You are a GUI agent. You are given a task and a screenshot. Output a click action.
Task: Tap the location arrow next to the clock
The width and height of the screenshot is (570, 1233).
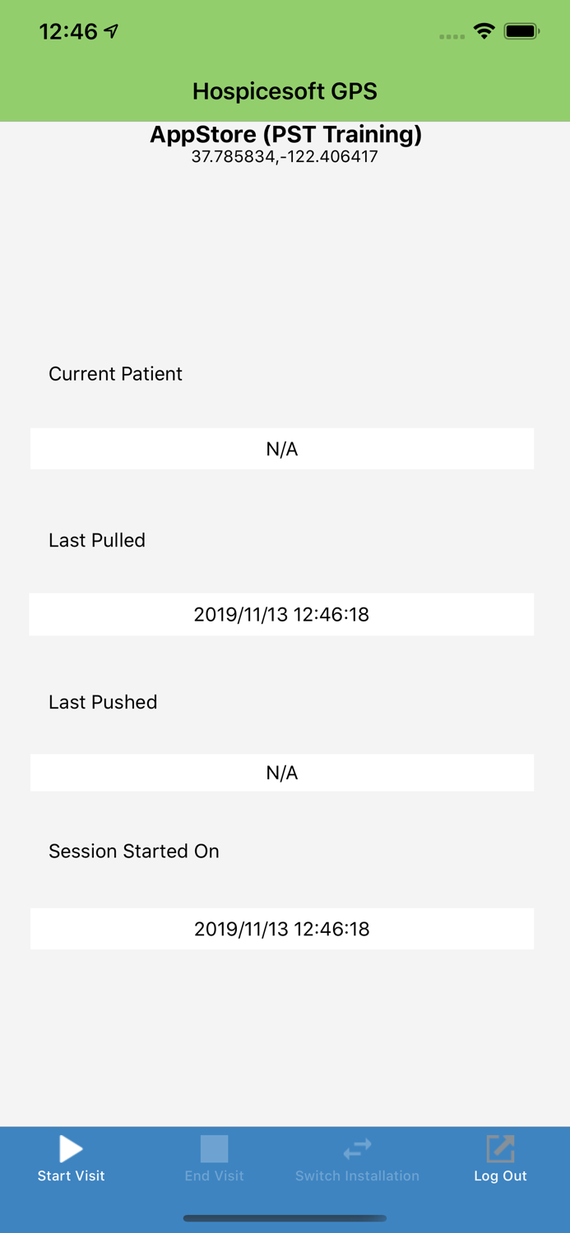pos(109,30)
